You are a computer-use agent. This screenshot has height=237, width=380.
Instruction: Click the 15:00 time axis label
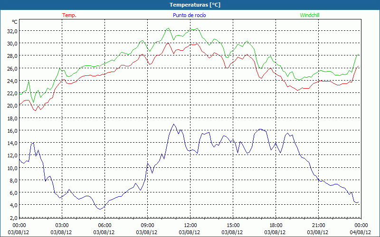(233, 226)
